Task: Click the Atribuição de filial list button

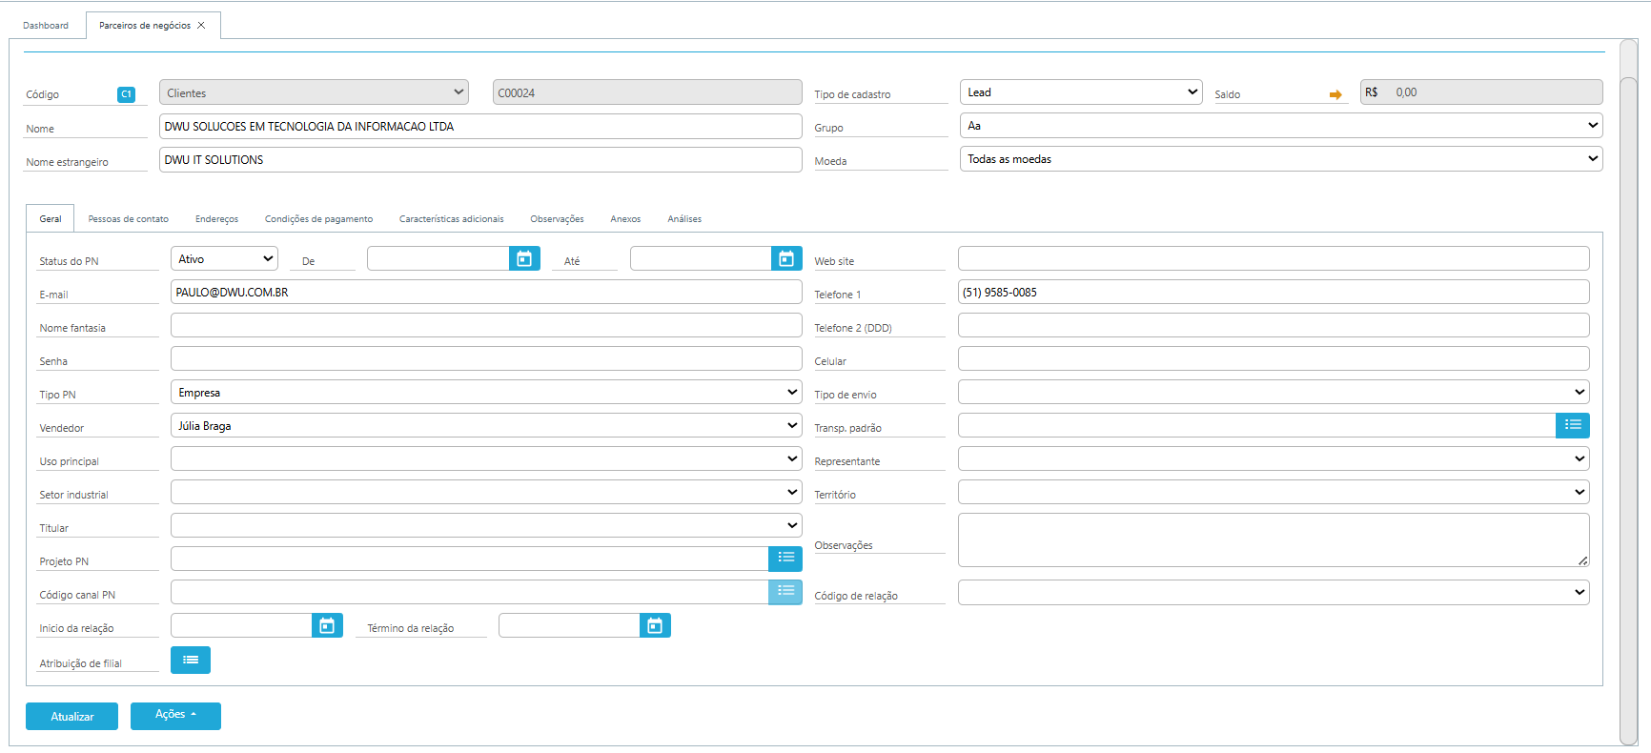Action: click(191, 660)
